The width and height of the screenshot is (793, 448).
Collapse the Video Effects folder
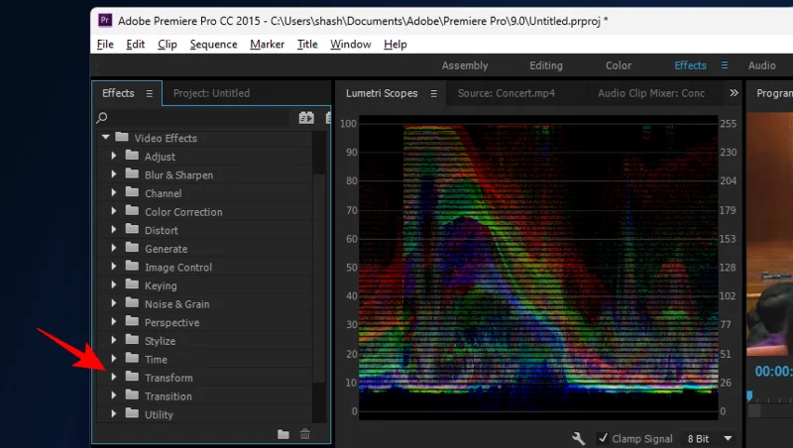(x=105, y=138)
